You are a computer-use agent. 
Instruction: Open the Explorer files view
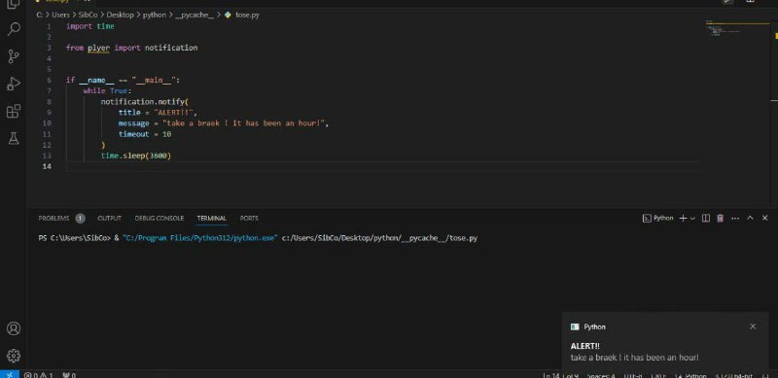14,4
